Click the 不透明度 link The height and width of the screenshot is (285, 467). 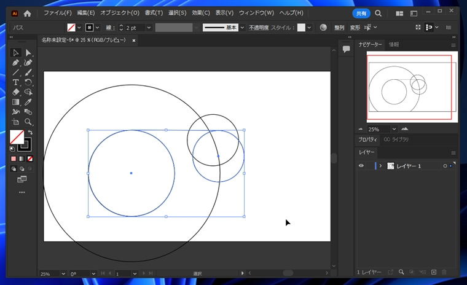click(x=259, y=28)
